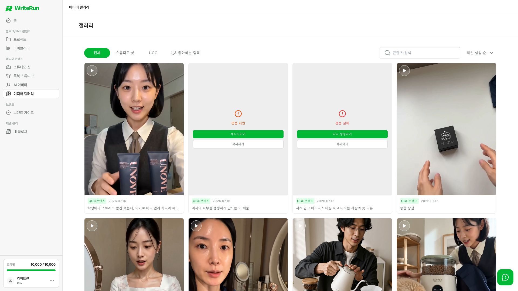
Task: Play the video of woman beside round mirror
Action: pos(92,226)
